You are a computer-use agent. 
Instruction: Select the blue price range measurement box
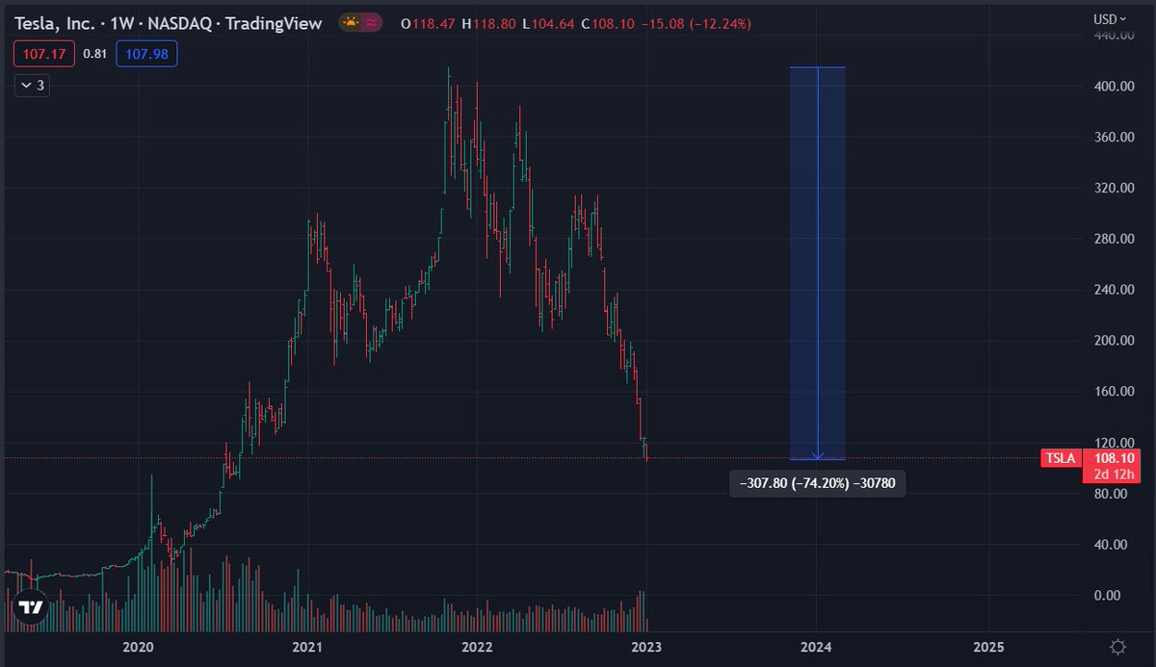(x=817, y=263)
